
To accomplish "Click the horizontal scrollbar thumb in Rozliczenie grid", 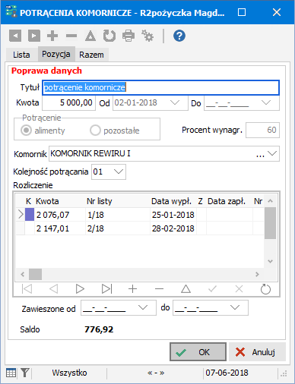I will point(35,274).
